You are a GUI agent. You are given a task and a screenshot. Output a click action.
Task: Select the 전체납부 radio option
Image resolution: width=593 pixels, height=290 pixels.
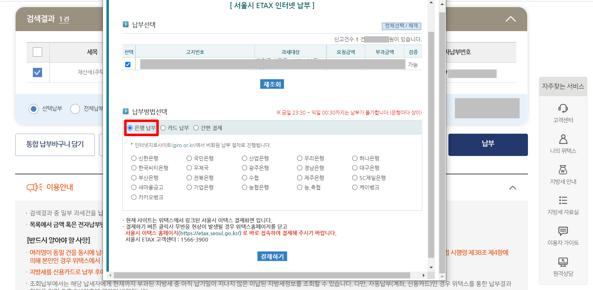click(75, 109)
